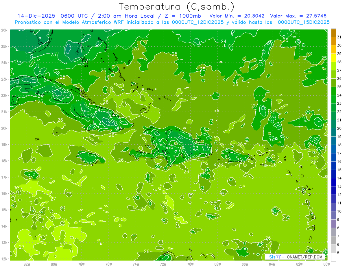The width and height of the screenshot is (347, 268).
Task: Click the "29" label on the color bar
Action: point(339,54)
